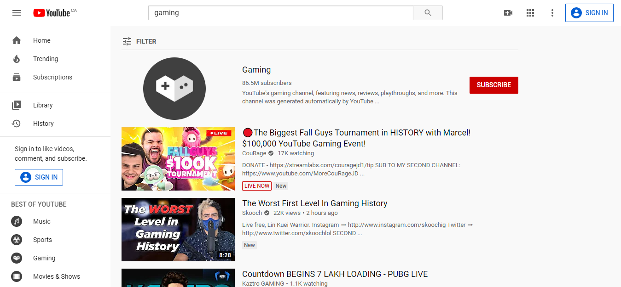Select Movies & Shows in sidebar
Screen dimensions: 621x287
(x=55, y=276)
